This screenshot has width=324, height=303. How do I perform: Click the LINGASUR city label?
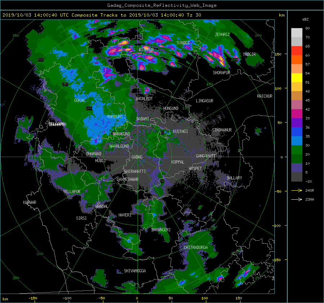(x=204, y=101)
